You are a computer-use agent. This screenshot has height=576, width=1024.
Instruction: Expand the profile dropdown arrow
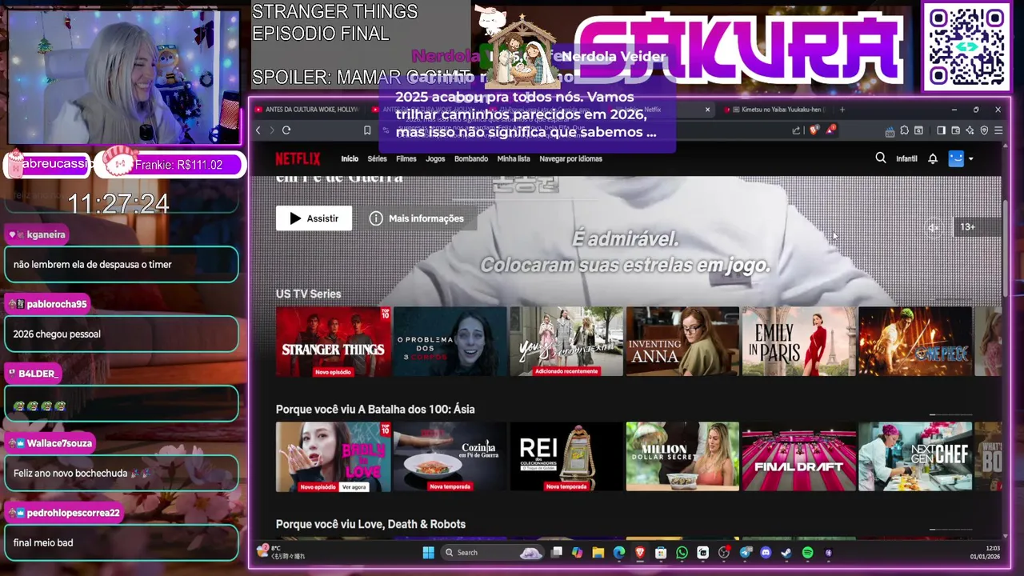coord(970,158)
